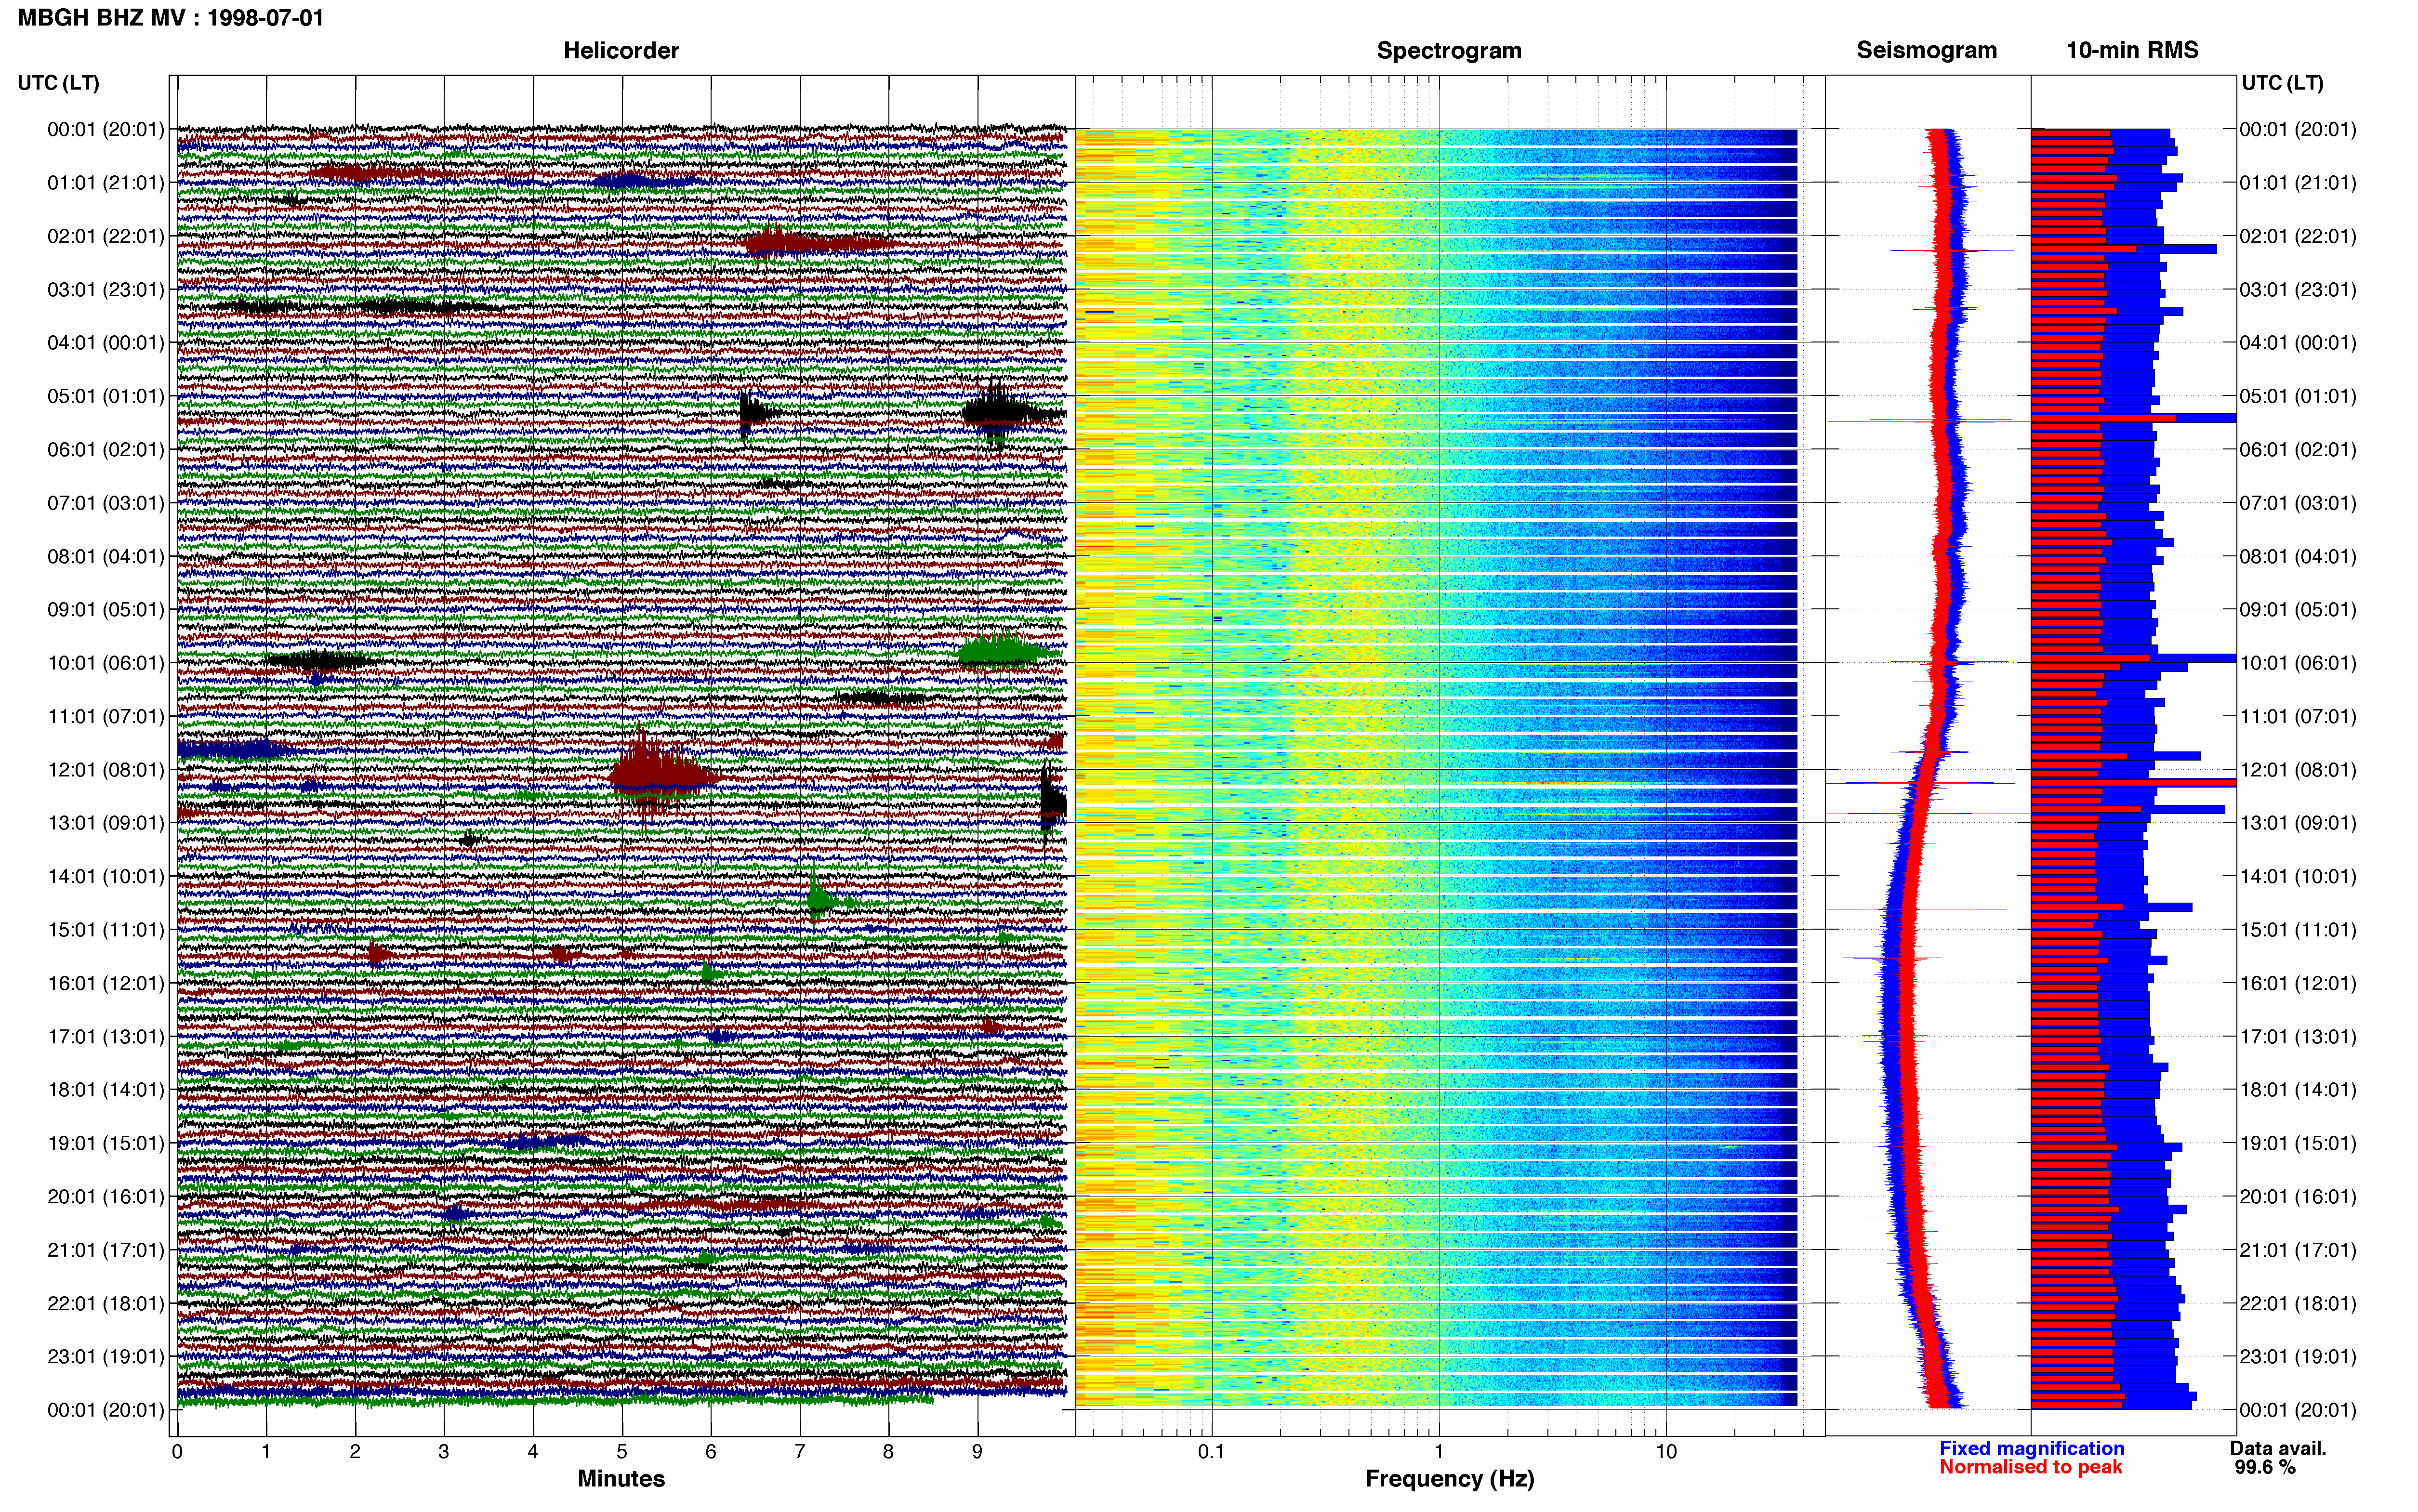Image resolution: width=2418 pixels, height=1512 pixels.
Task: Click the black event cut off at the end of the trace before 13:01
Action: tap(1052, 803)
